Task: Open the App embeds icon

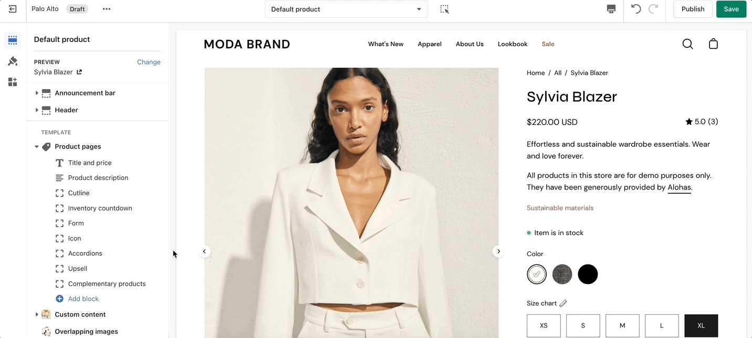Action: click(13, 82)
